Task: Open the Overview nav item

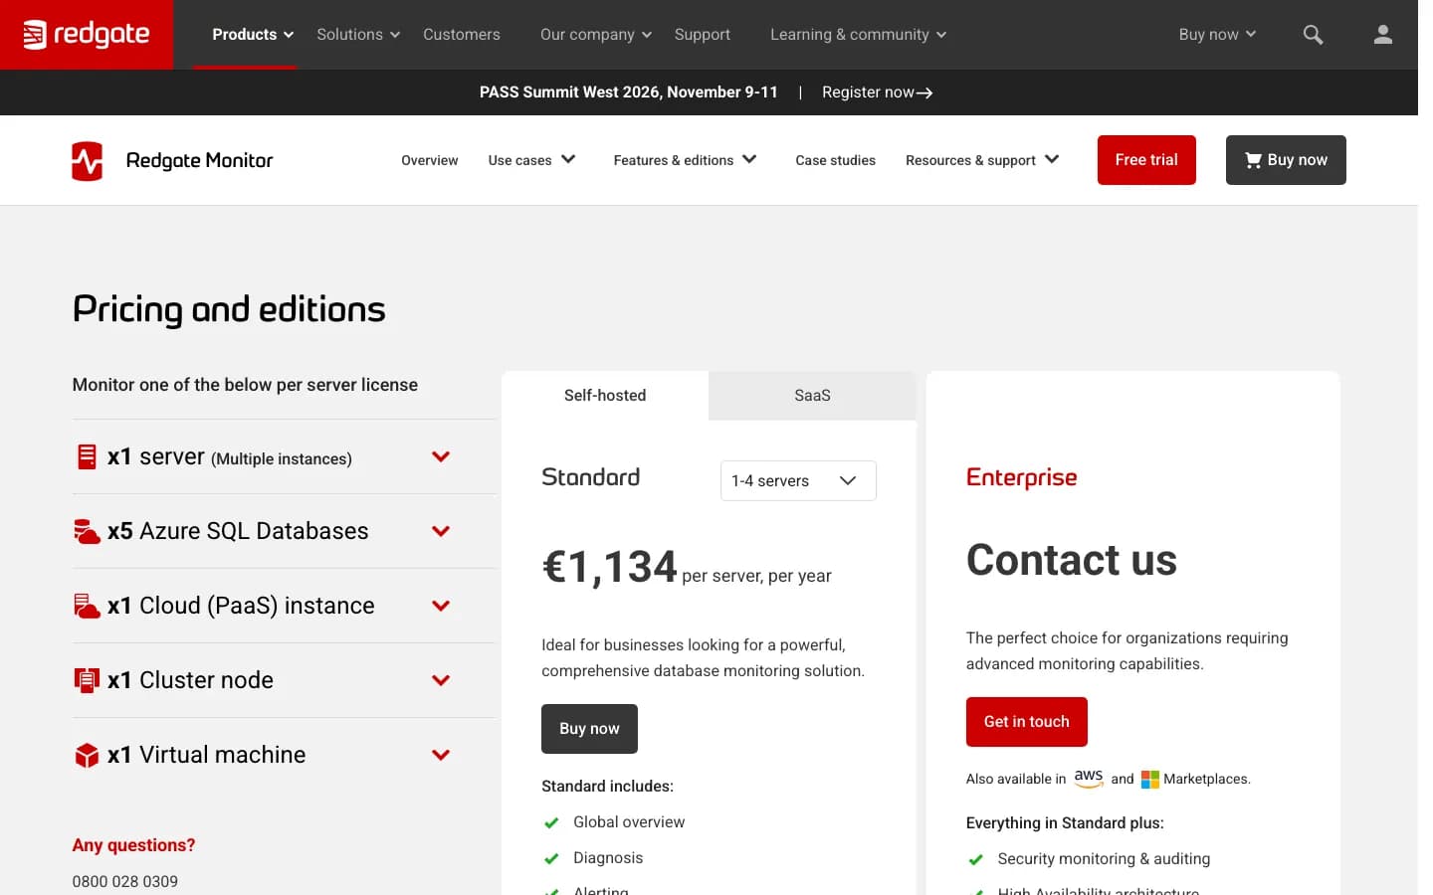Action: [x=430, y=160]
